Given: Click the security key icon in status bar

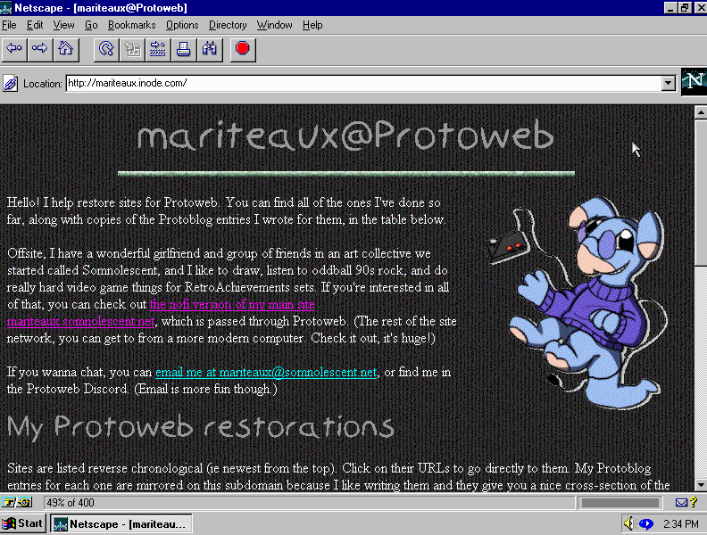Looking at the screenshot, I should click(x=15, y=503).
